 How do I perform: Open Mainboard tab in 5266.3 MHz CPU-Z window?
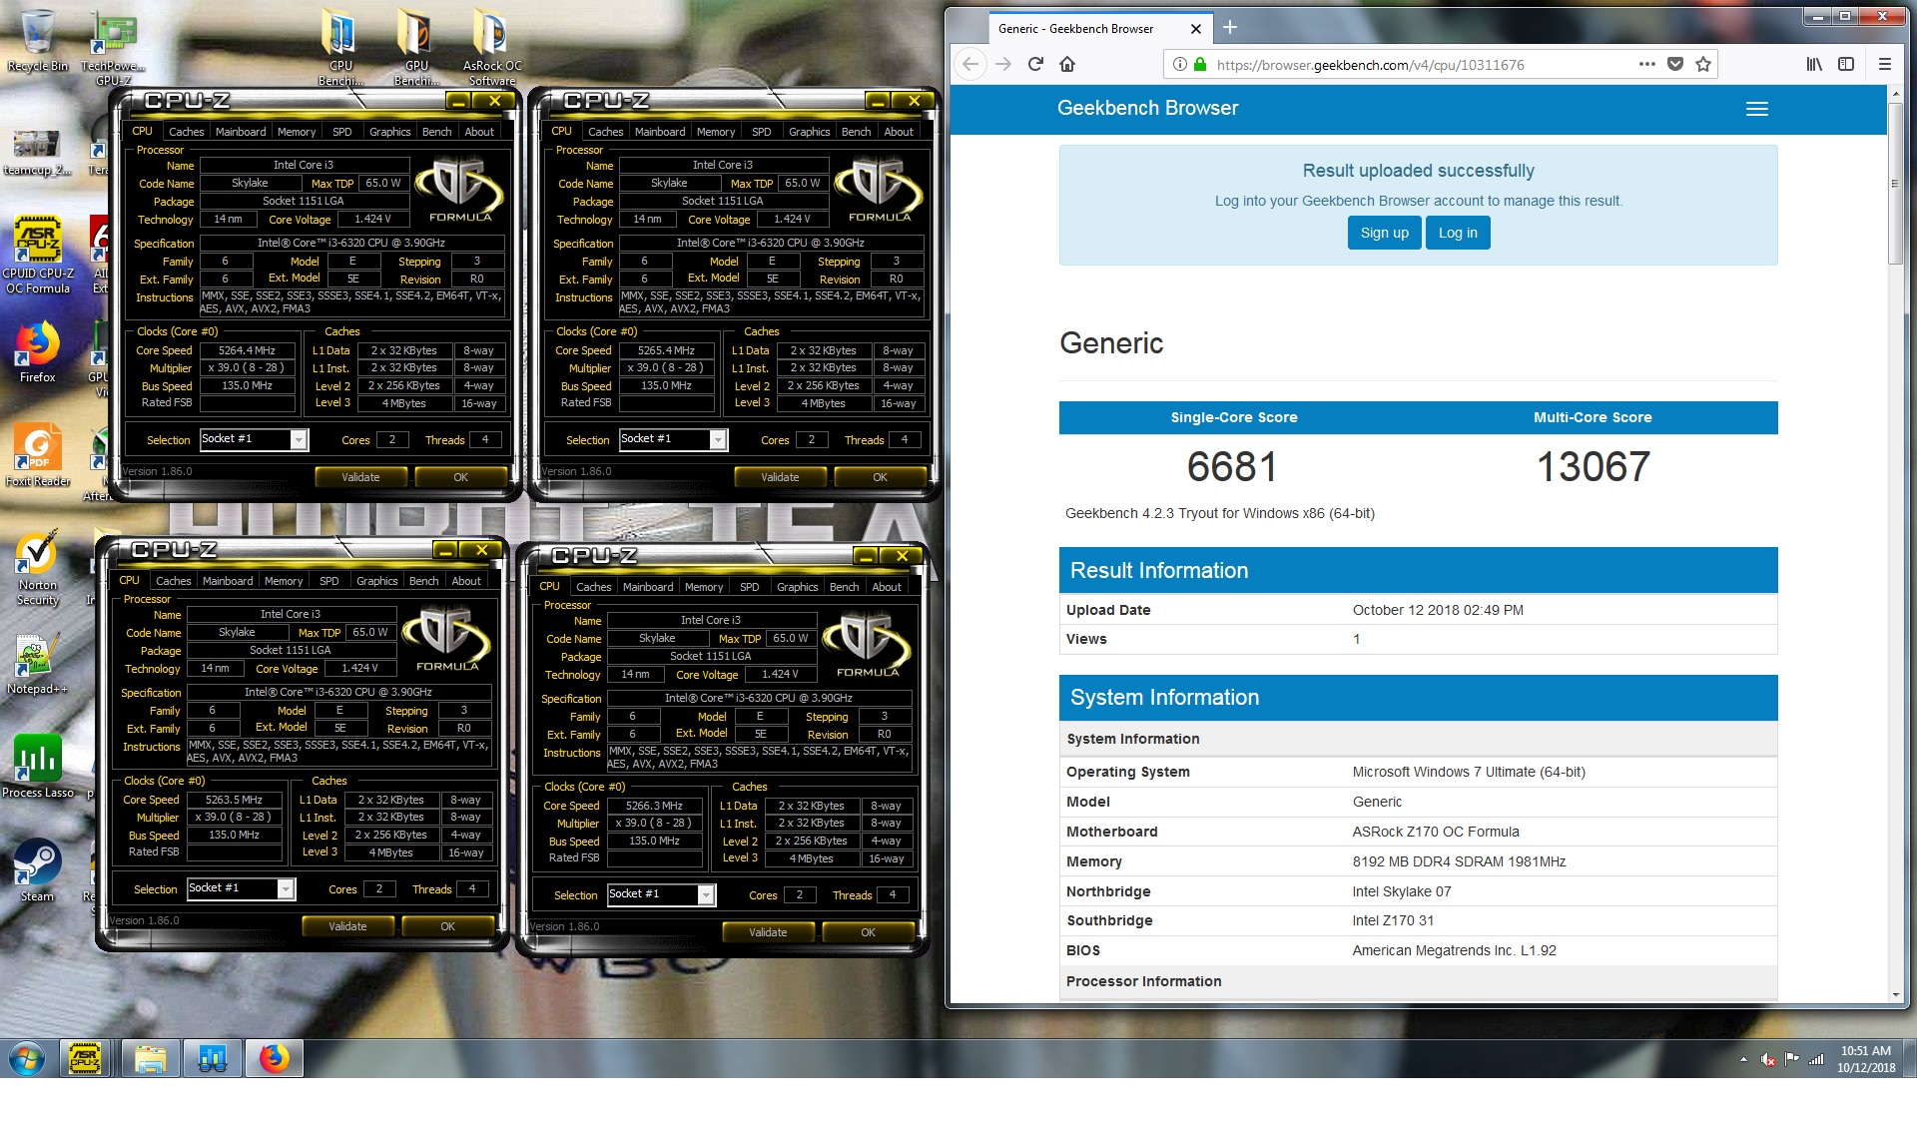coord(648,587)
